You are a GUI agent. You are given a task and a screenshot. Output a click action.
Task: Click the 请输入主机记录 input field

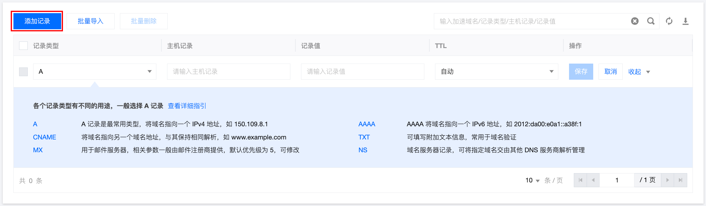tap(228, 72)
